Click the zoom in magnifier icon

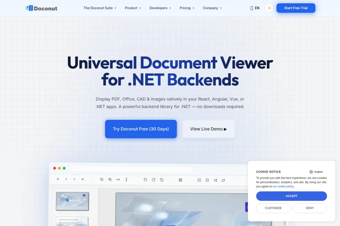coord(110,179)
